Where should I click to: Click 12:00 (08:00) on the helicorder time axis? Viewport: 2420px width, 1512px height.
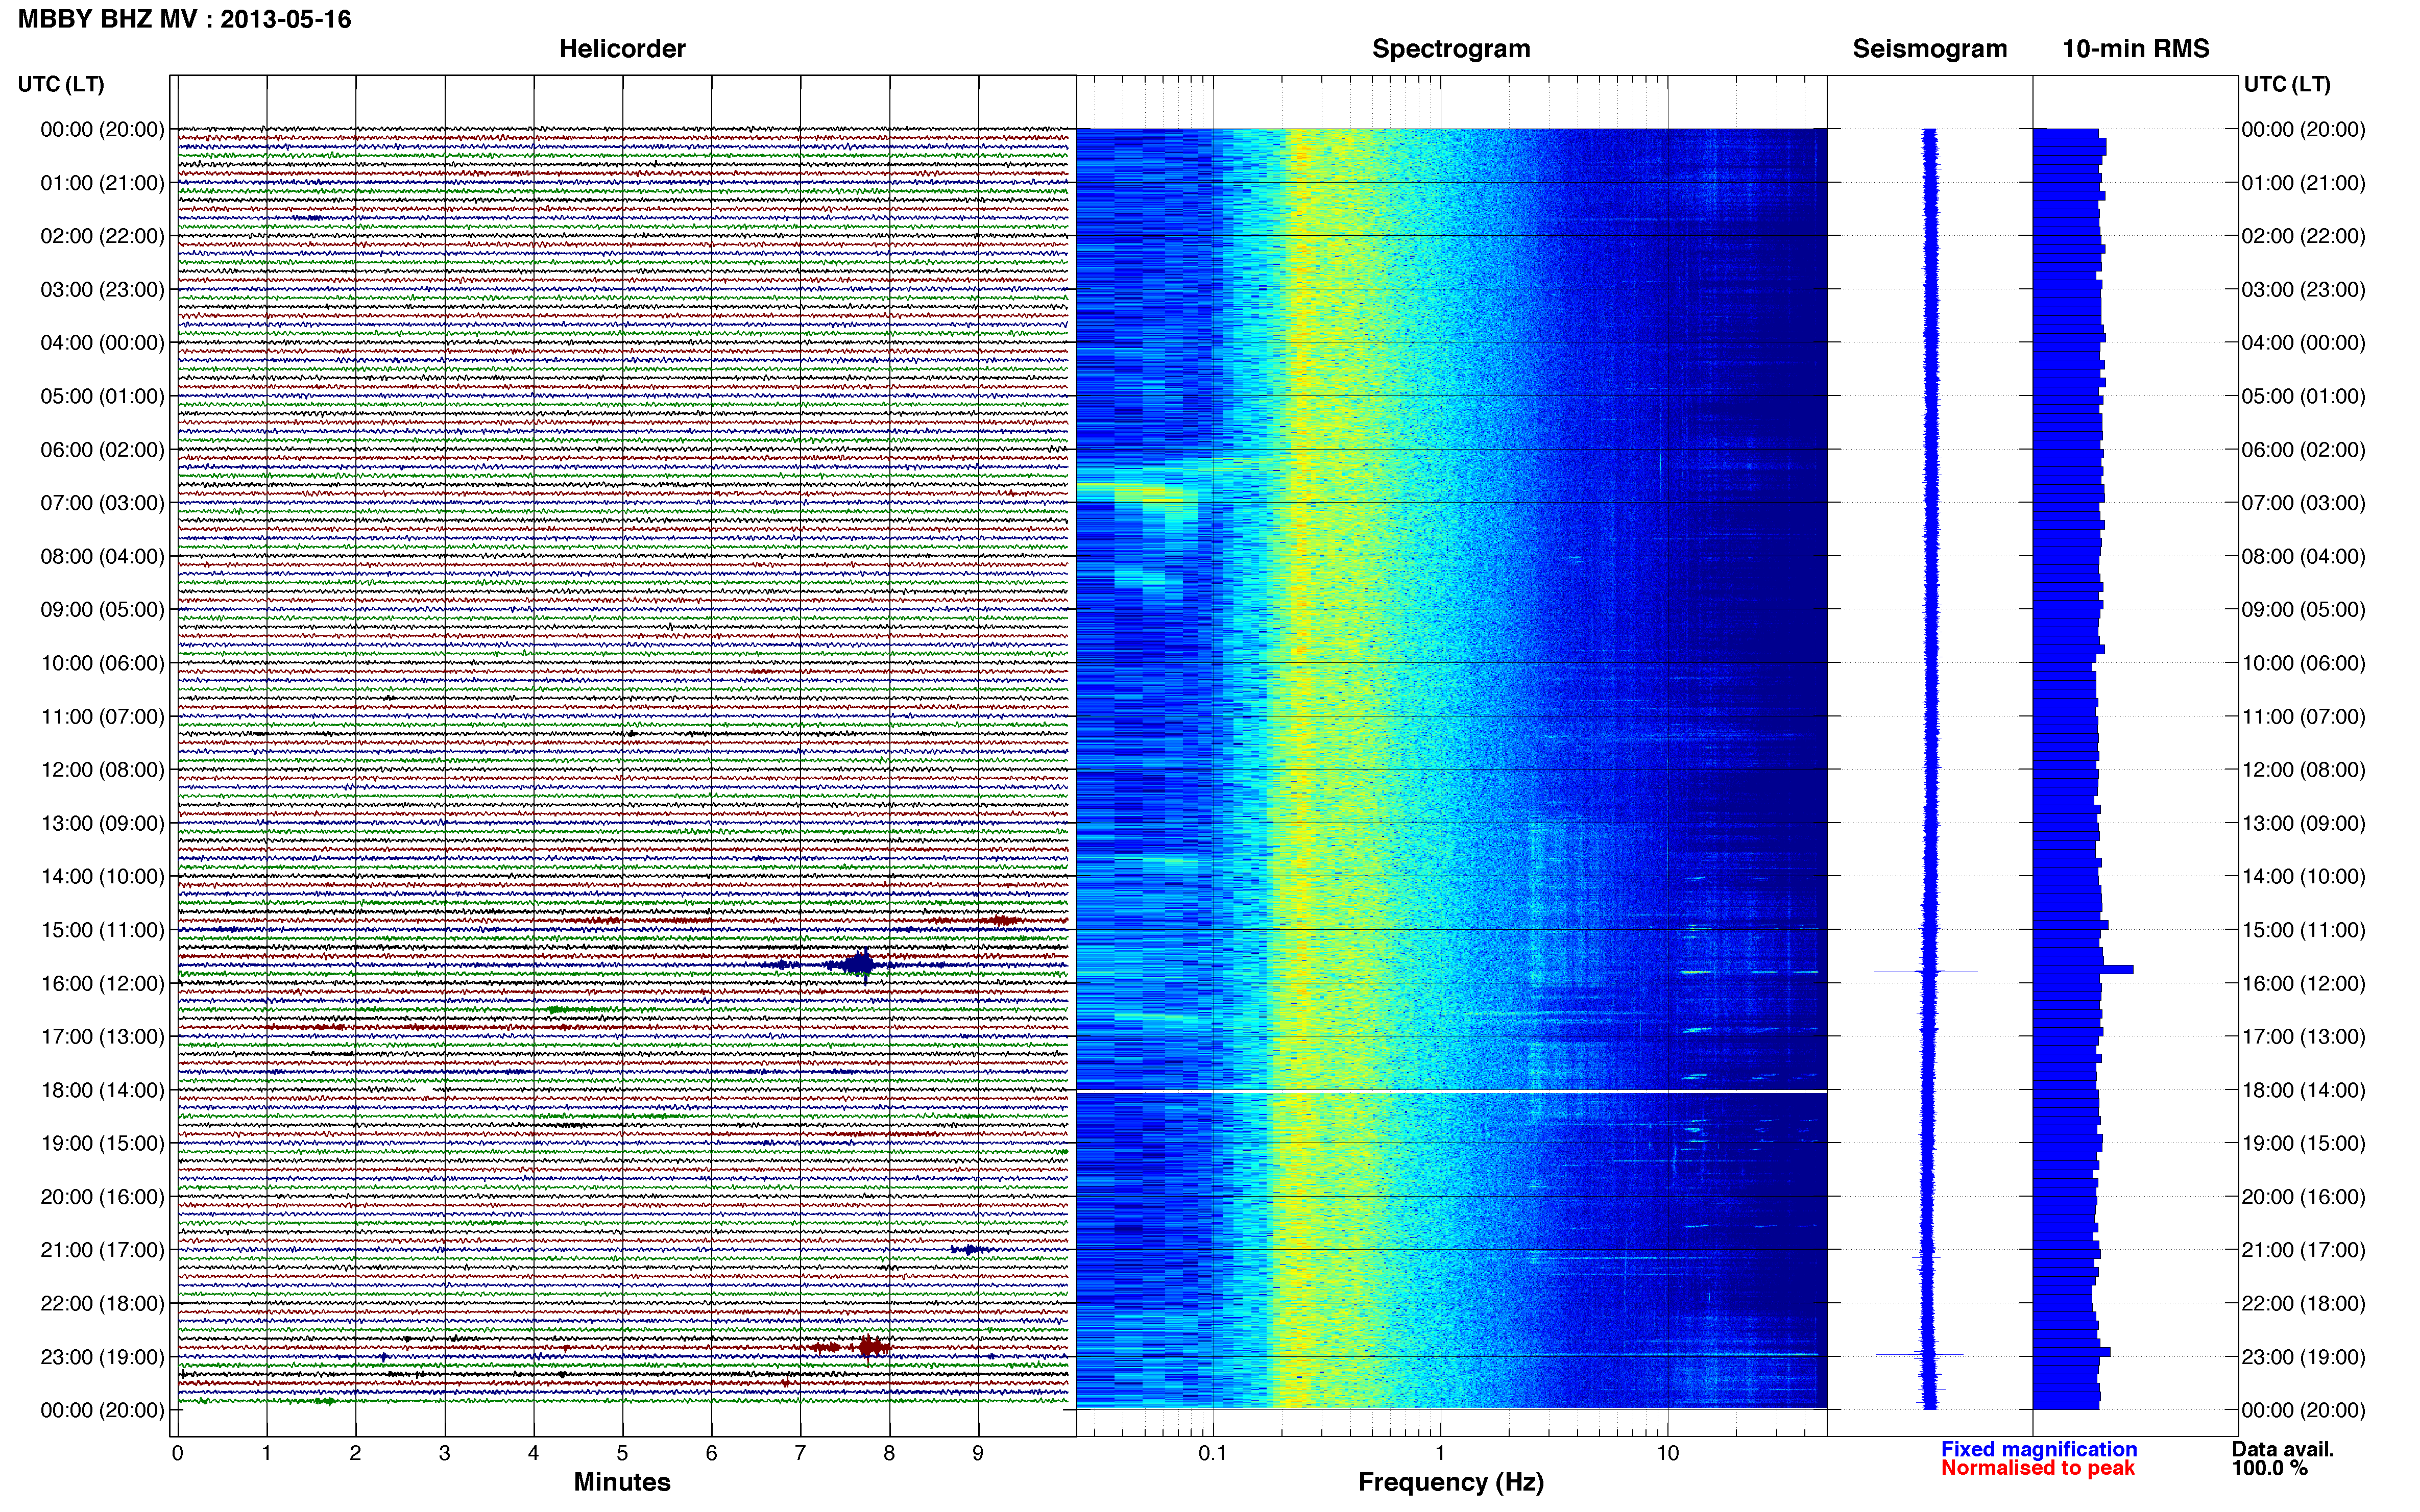(x=102, y=770)
